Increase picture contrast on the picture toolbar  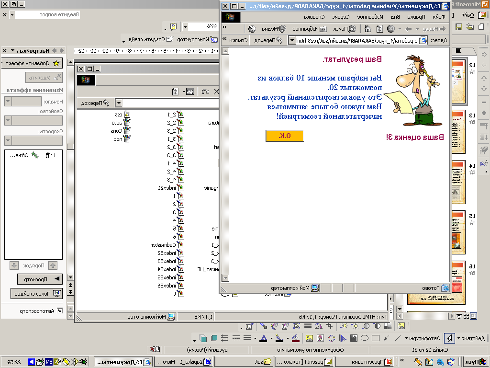coord(377,326)
